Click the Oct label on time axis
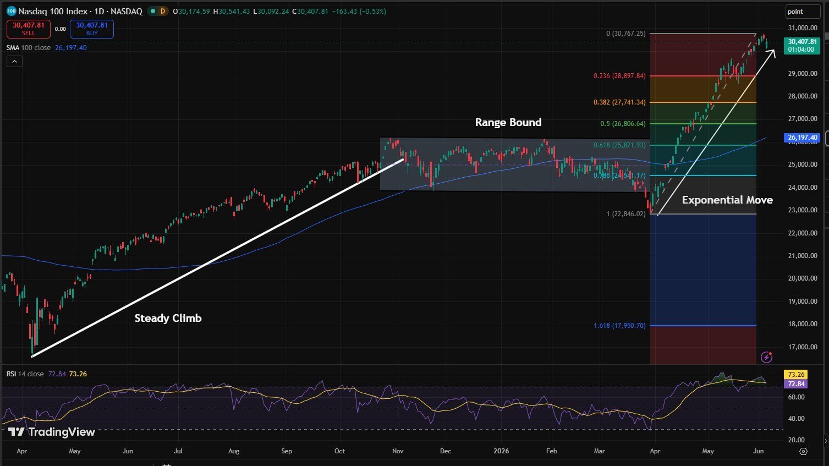 [x=339, y=451]
